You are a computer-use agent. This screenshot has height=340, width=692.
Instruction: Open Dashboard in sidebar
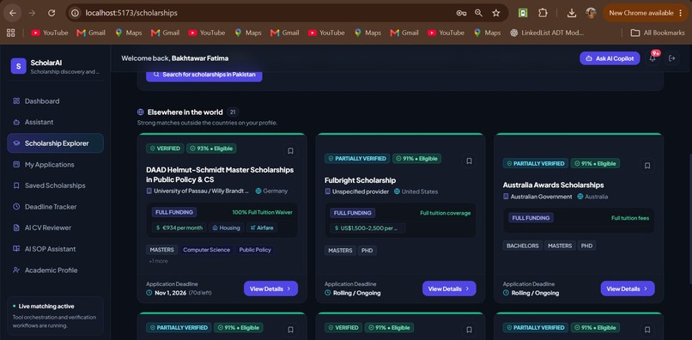tap(55, 101)
